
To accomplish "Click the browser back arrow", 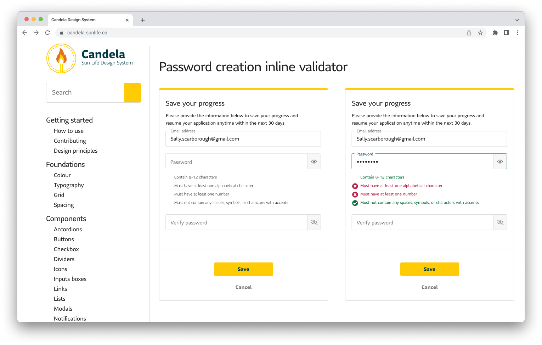I will [x=25, y=33].
